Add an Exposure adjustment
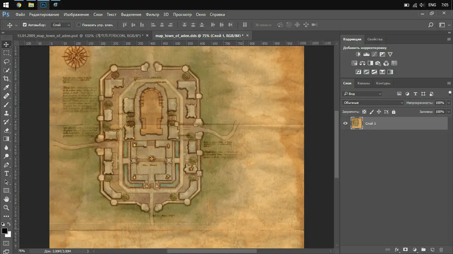Image resolution: width=453 pixels, height=254 pixels. (x=382, y=54)
